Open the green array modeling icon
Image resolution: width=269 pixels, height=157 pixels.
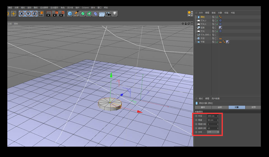89,14
